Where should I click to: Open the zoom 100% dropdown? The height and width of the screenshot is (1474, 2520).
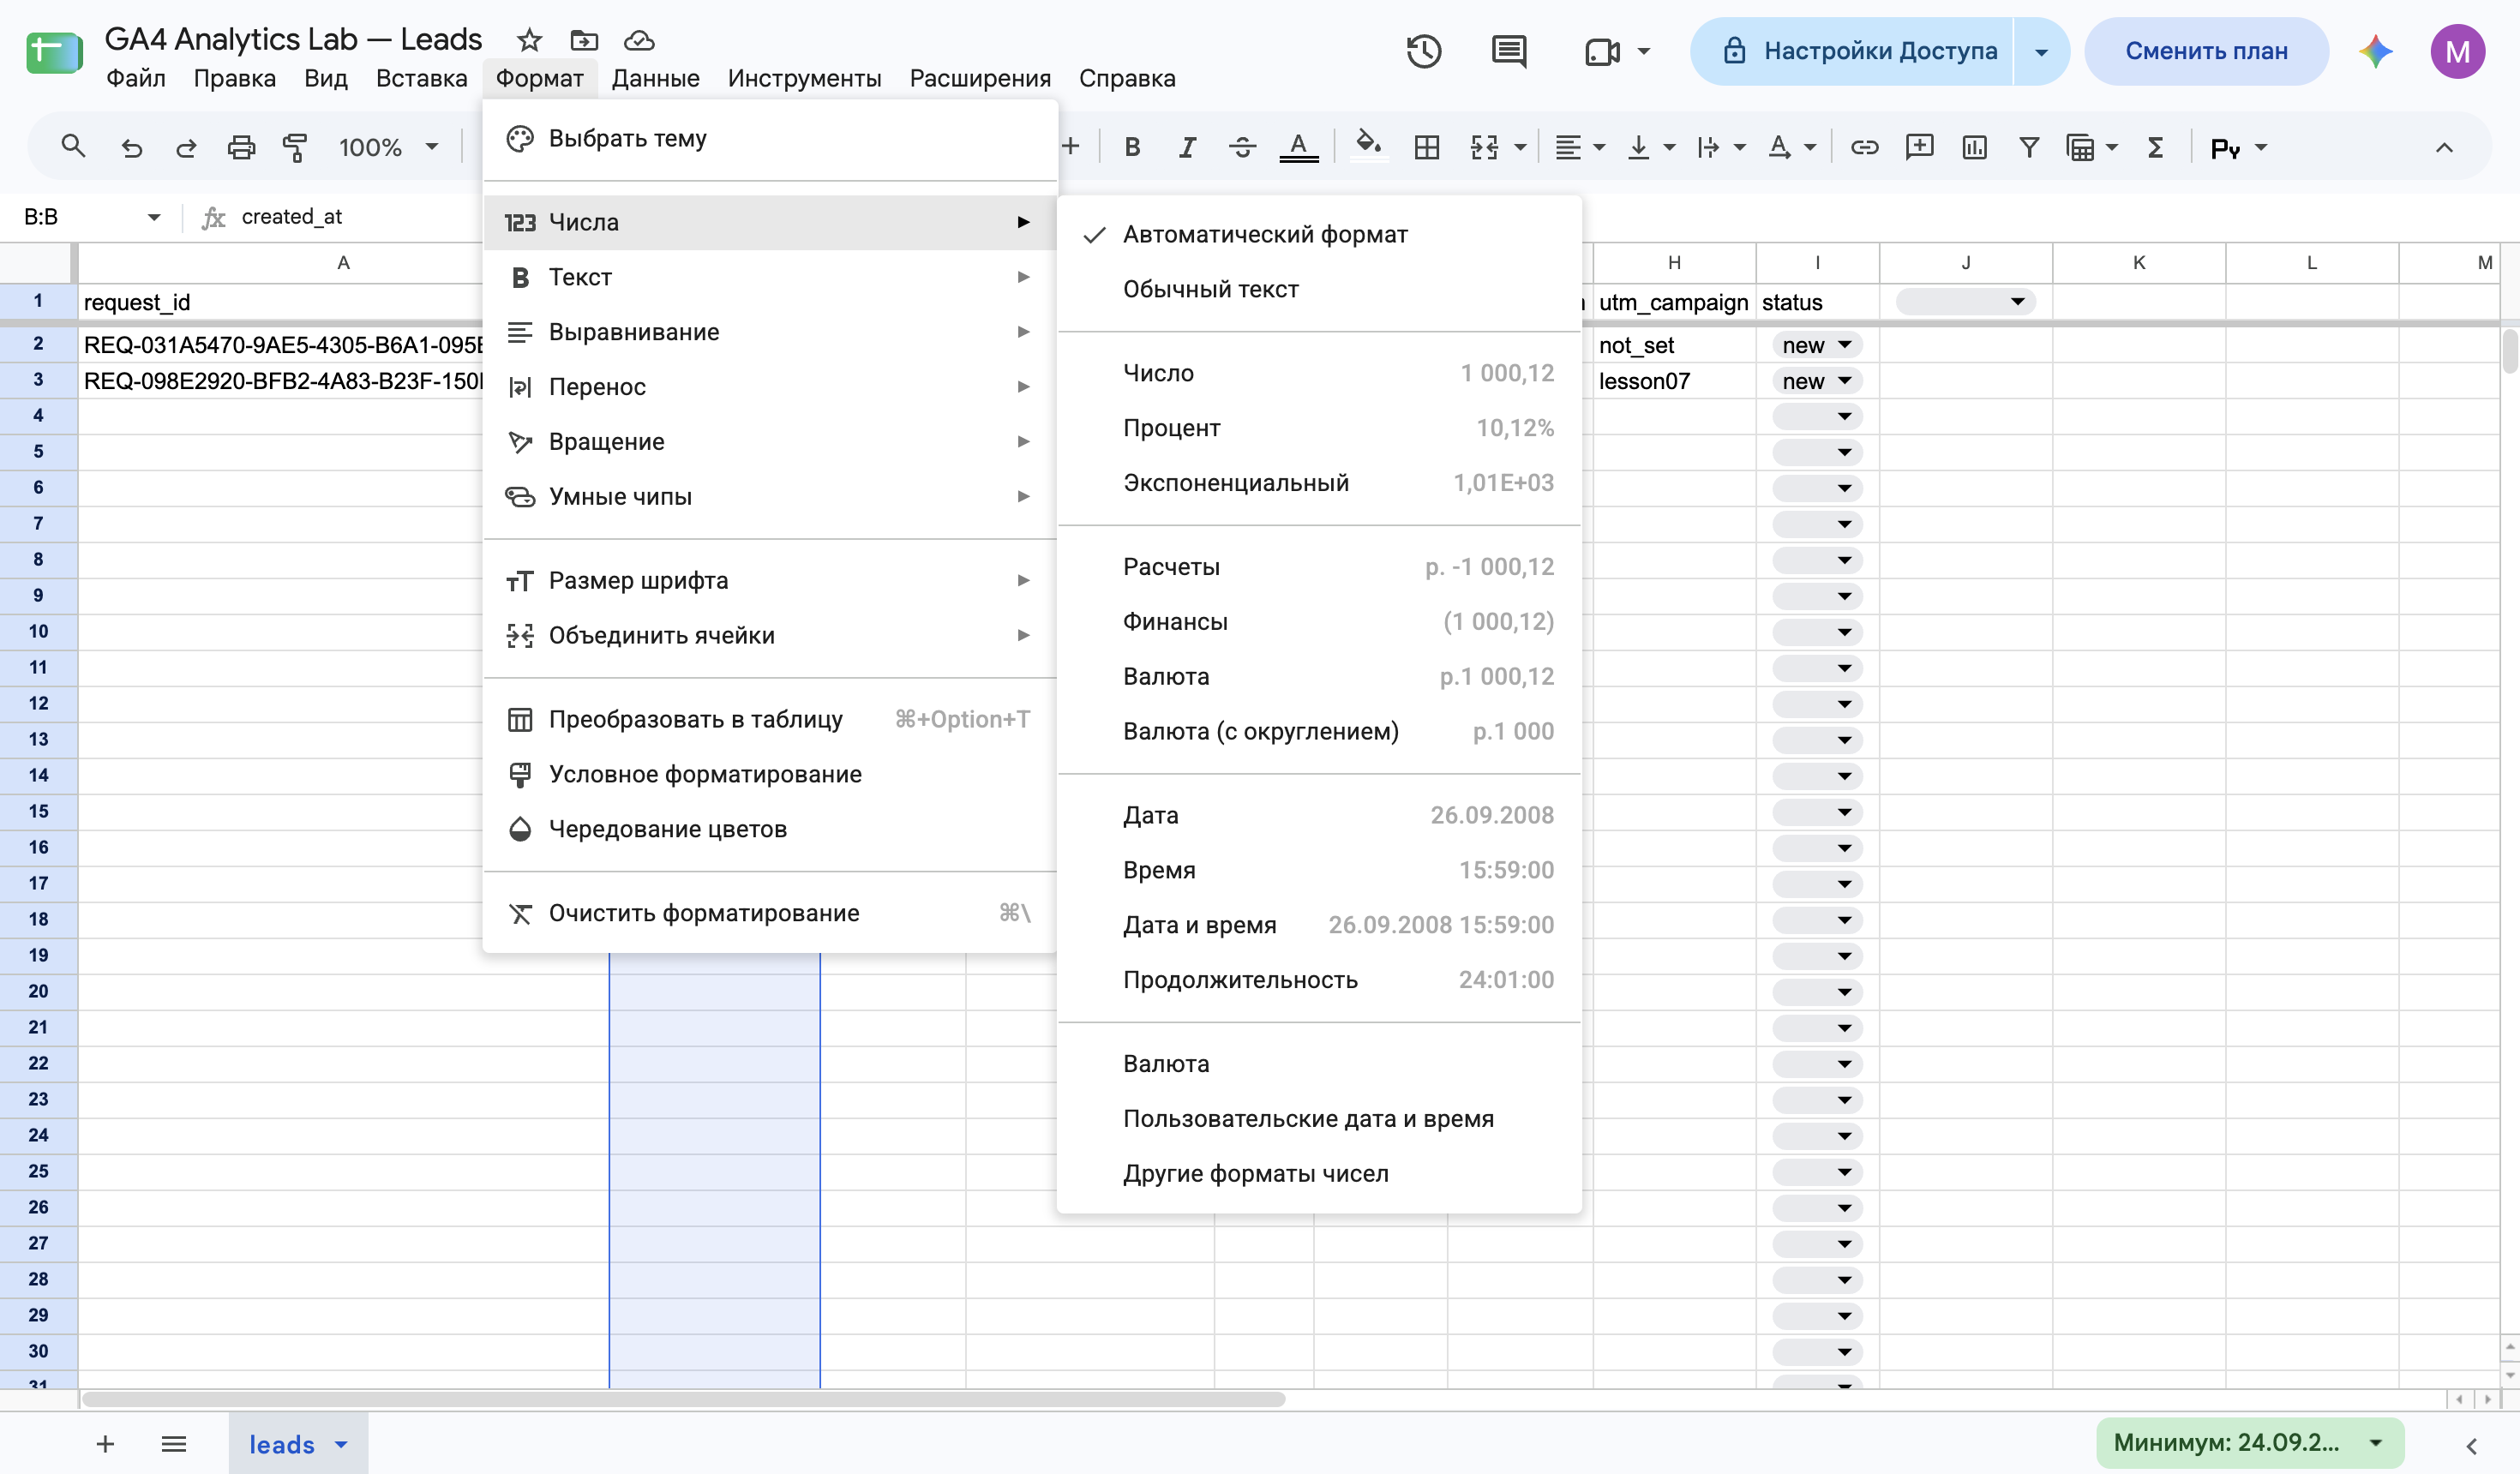[x=389, y=148]
